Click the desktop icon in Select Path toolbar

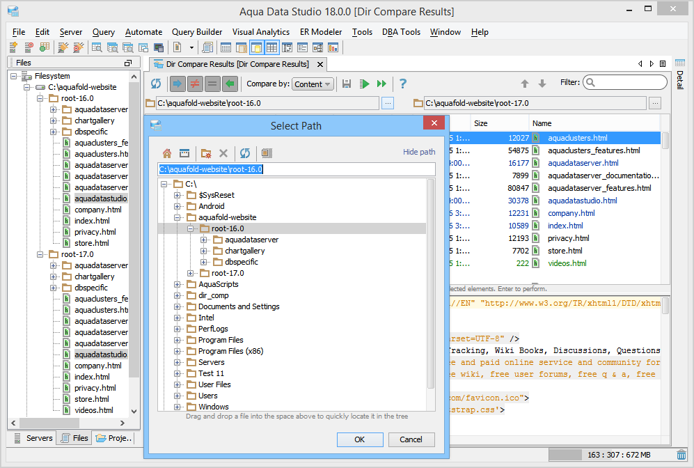pyautogui.click(x=184, y=153)
